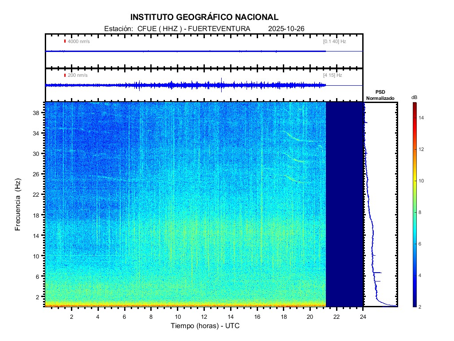This screenshot has height=341, width=454.
Task: Click the red 200 nm/s scale marker
Action: [65, 75]
